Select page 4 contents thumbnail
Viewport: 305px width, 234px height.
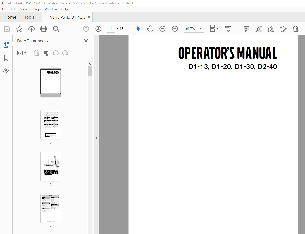[x=51, y=208]
